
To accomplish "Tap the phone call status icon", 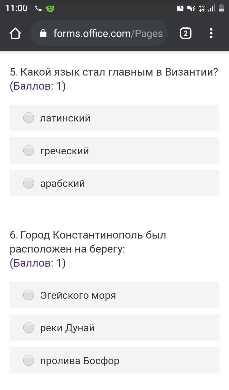I will tap(38, 9).
